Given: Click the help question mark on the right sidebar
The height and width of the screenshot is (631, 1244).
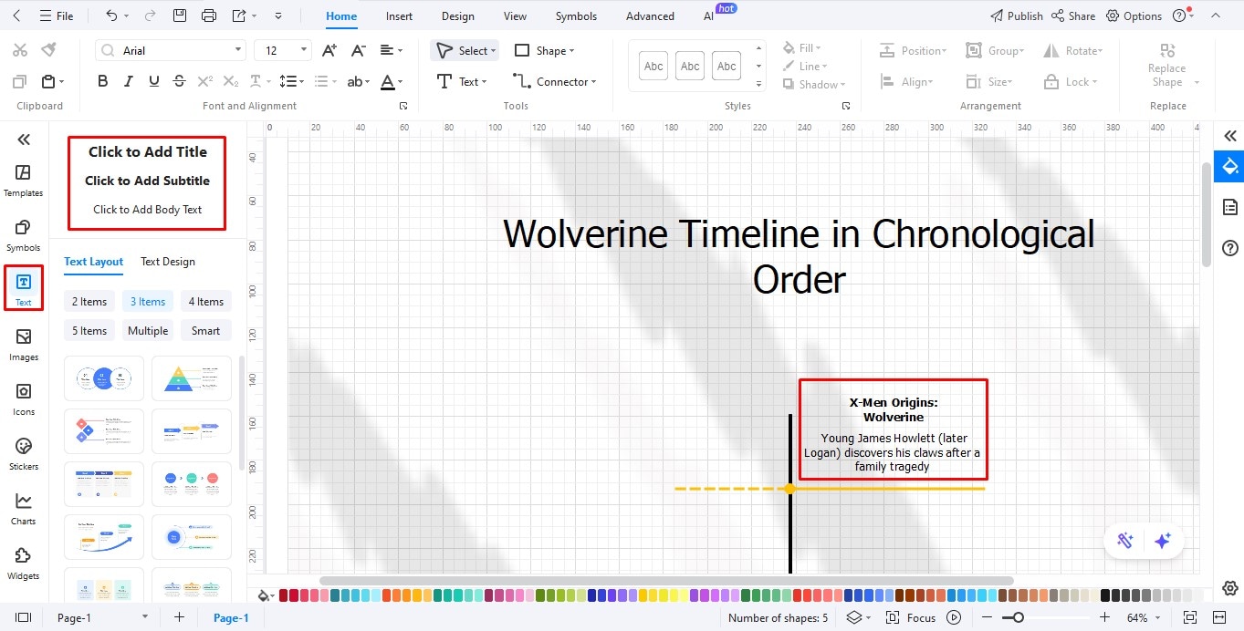Looking at the screenshot, I should 1229,248.
